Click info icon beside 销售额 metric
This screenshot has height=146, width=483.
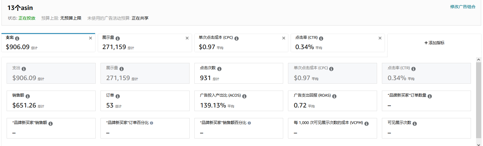(28, 96)
